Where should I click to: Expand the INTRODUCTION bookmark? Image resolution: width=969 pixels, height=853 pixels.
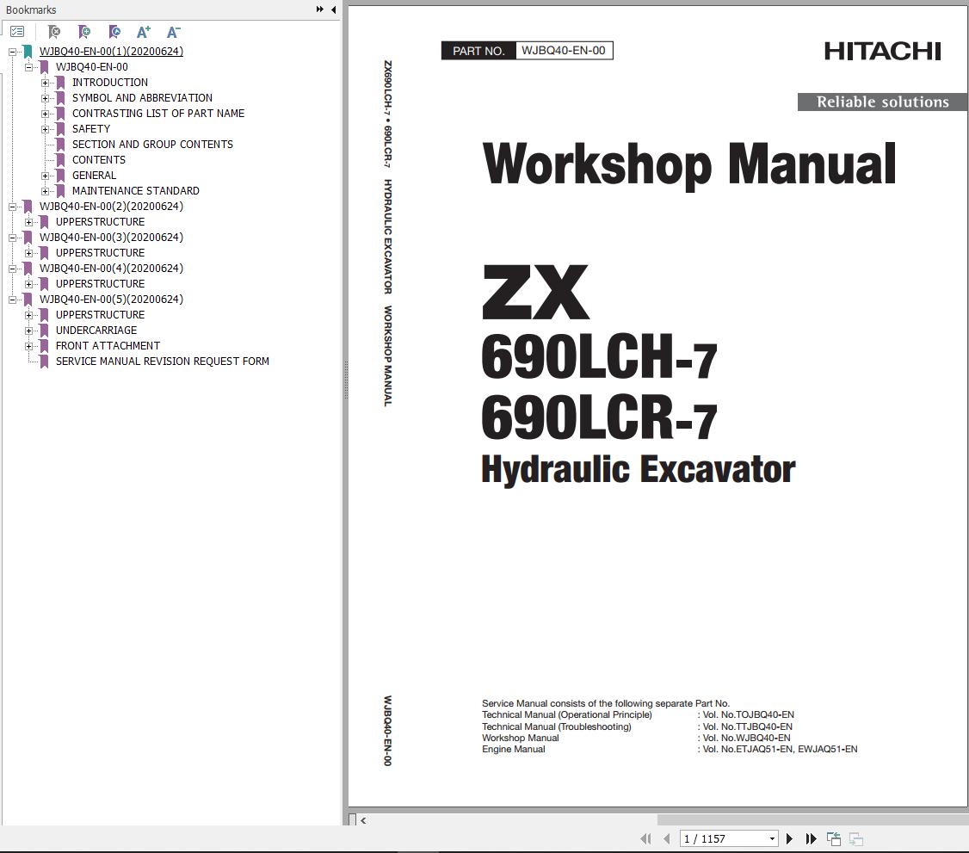[x=45, y=83]
